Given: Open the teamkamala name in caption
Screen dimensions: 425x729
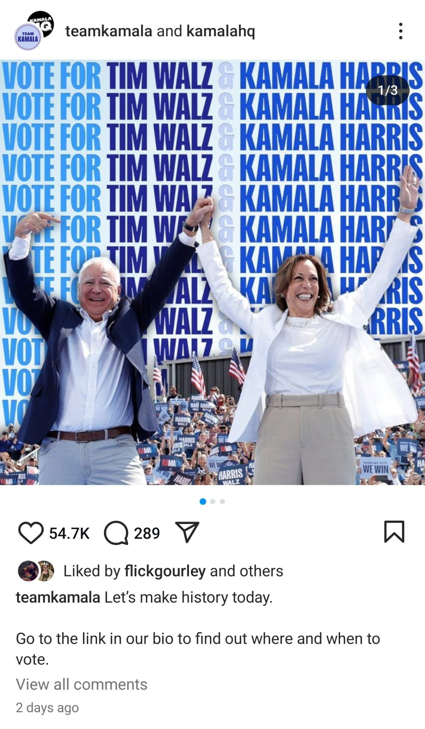Looking at the screenshot, I should pos(58,597).
